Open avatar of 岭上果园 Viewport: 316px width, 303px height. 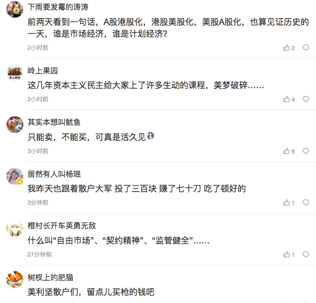[x=15, y=73]
